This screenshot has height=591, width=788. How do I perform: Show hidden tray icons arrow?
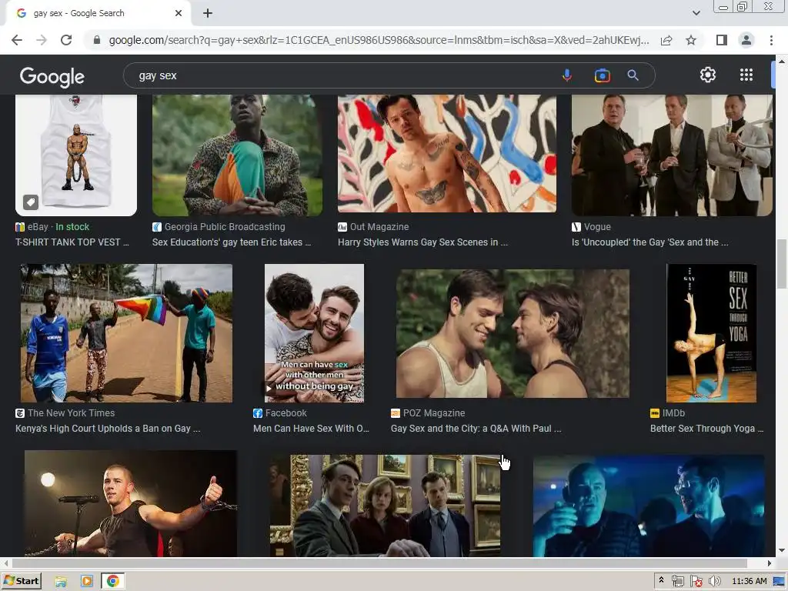pyautogui.click(x=661, y=580)
